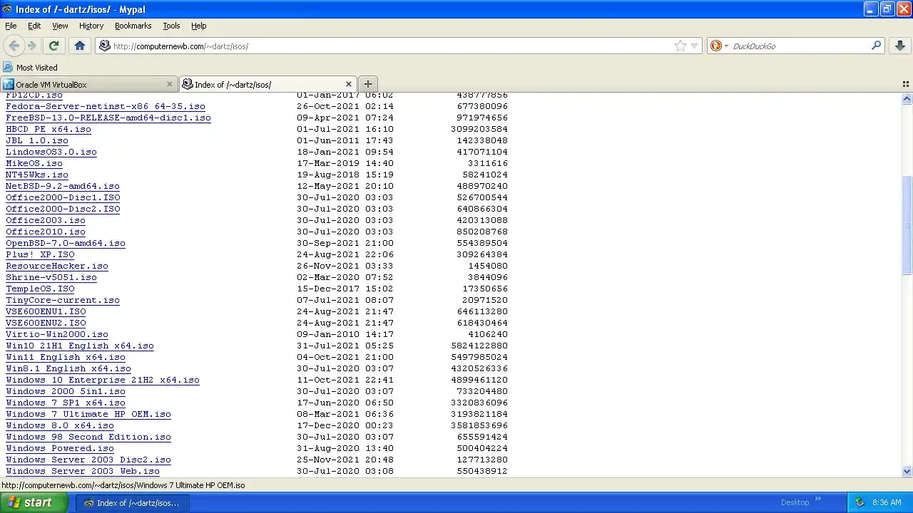Show the list of all tabs

906,84
